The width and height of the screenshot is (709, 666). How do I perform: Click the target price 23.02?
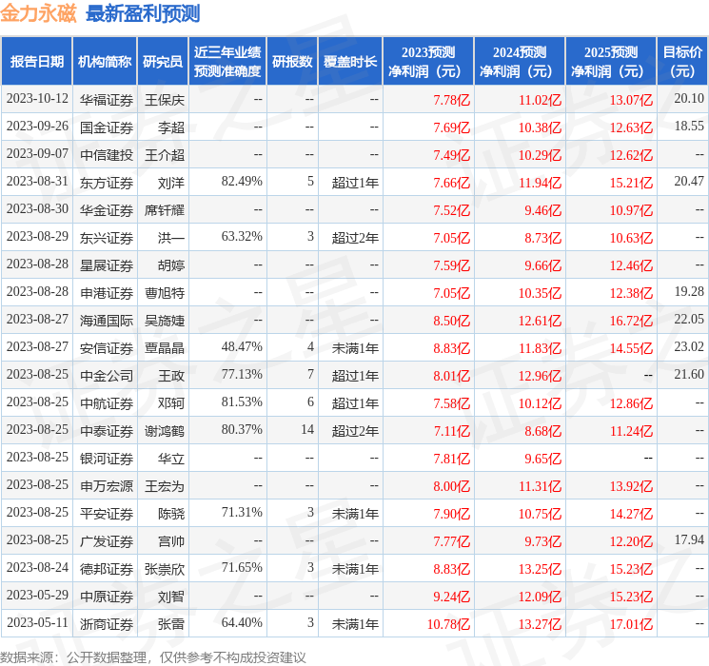tap(689, 346)
